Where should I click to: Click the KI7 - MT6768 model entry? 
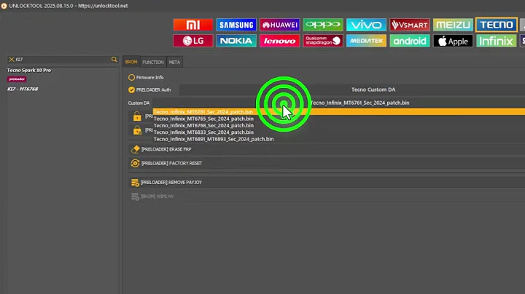(23, 89)
